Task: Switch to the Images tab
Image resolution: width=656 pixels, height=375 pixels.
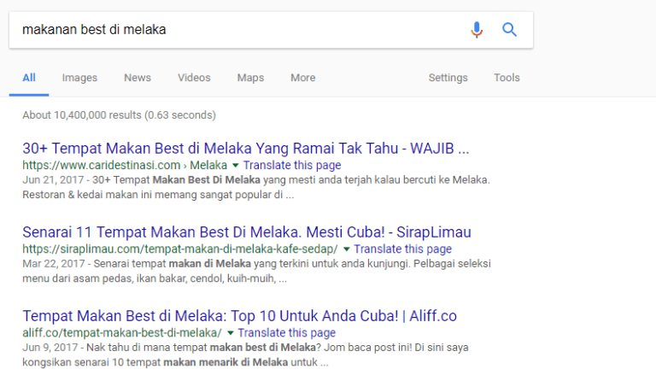Action: click(79, 78)
